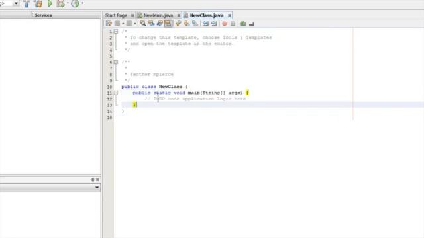Click the Clean and Build Project icon
This screenshot has width=424, height=238.
(38, 4)
